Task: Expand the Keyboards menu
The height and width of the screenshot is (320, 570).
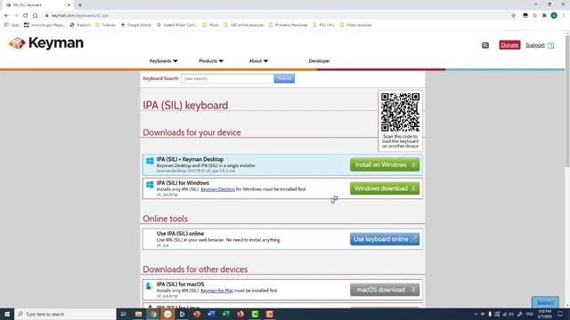Action: tap(163, 61)
